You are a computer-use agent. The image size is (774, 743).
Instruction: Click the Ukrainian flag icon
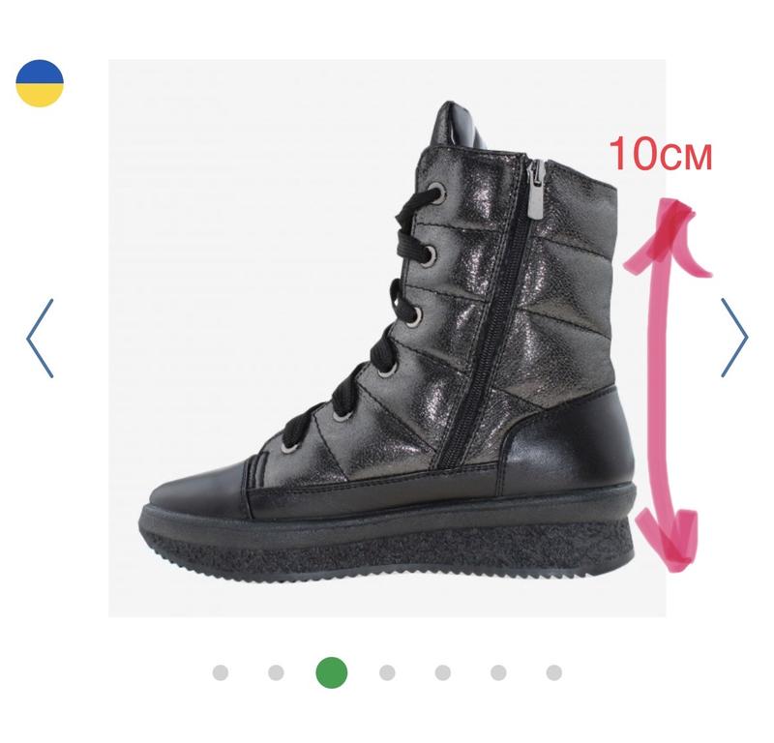[x=40, y=83]
